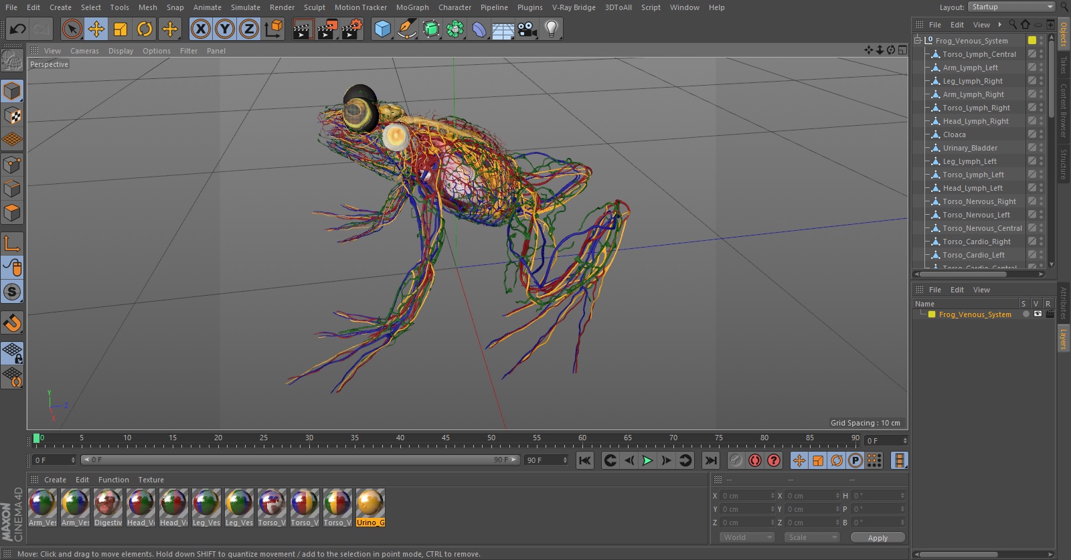Activate the Move tool
The image size is (1071, 560).
coord(96,29)
